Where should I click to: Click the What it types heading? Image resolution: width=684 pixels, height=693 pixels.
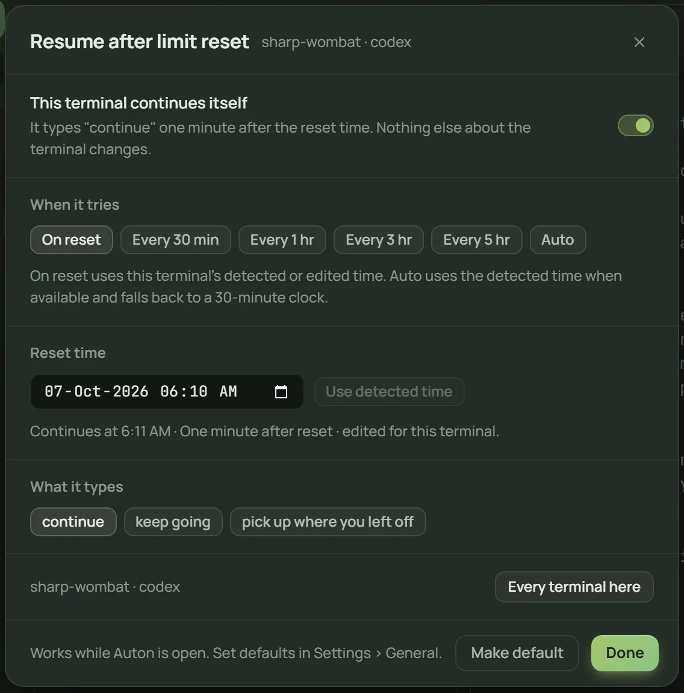click(76, 486)
